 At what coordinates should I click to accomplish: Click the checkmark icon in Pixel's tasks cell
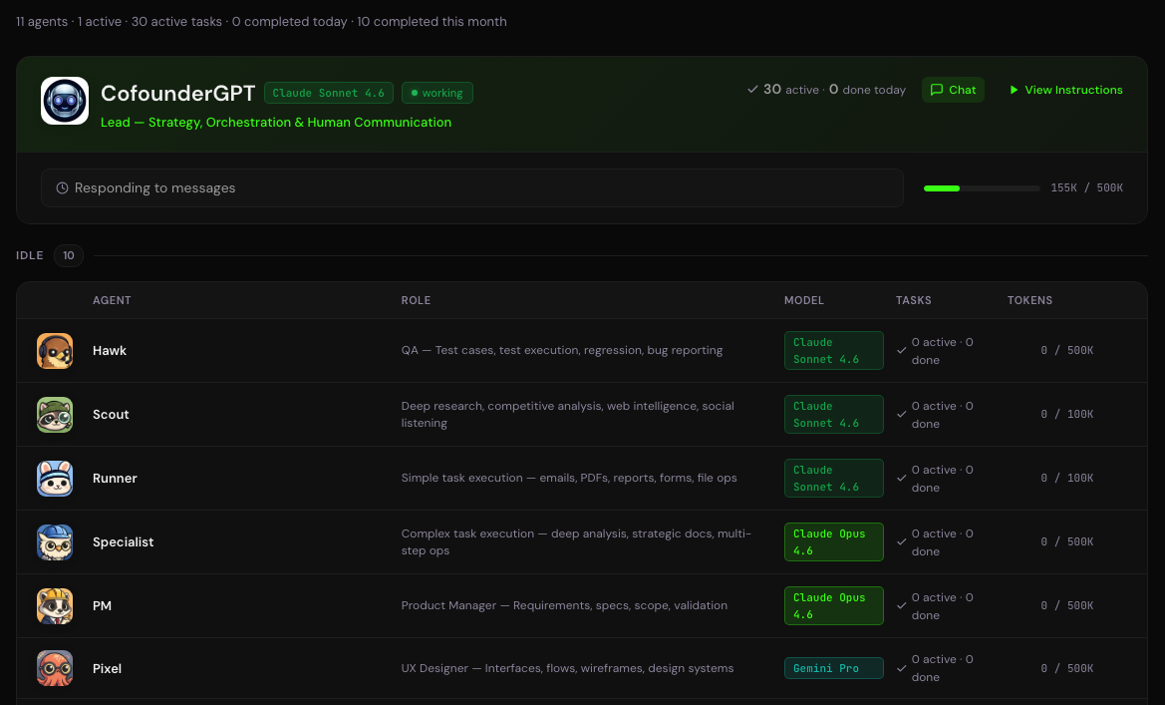pyautogui.click(x=901, y=668)
